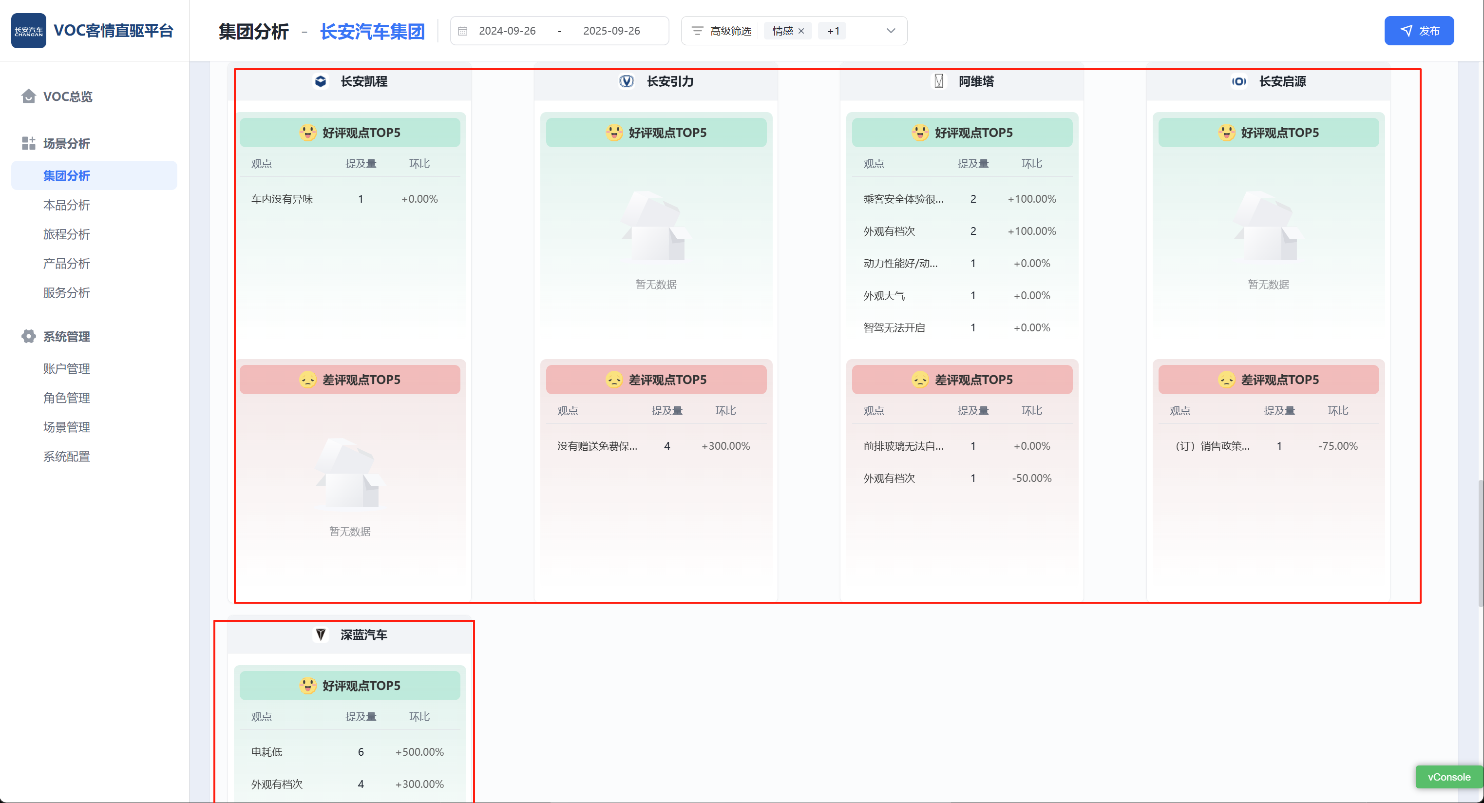Viewport: 1484px width, 803px height.
Task: Click the 高级筛选 filter icon
Action: pos(697,31)
